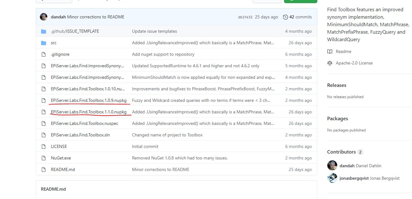
Task: Click the '25 days ago' commit header timestamp
Action: [x=267, y=17]
